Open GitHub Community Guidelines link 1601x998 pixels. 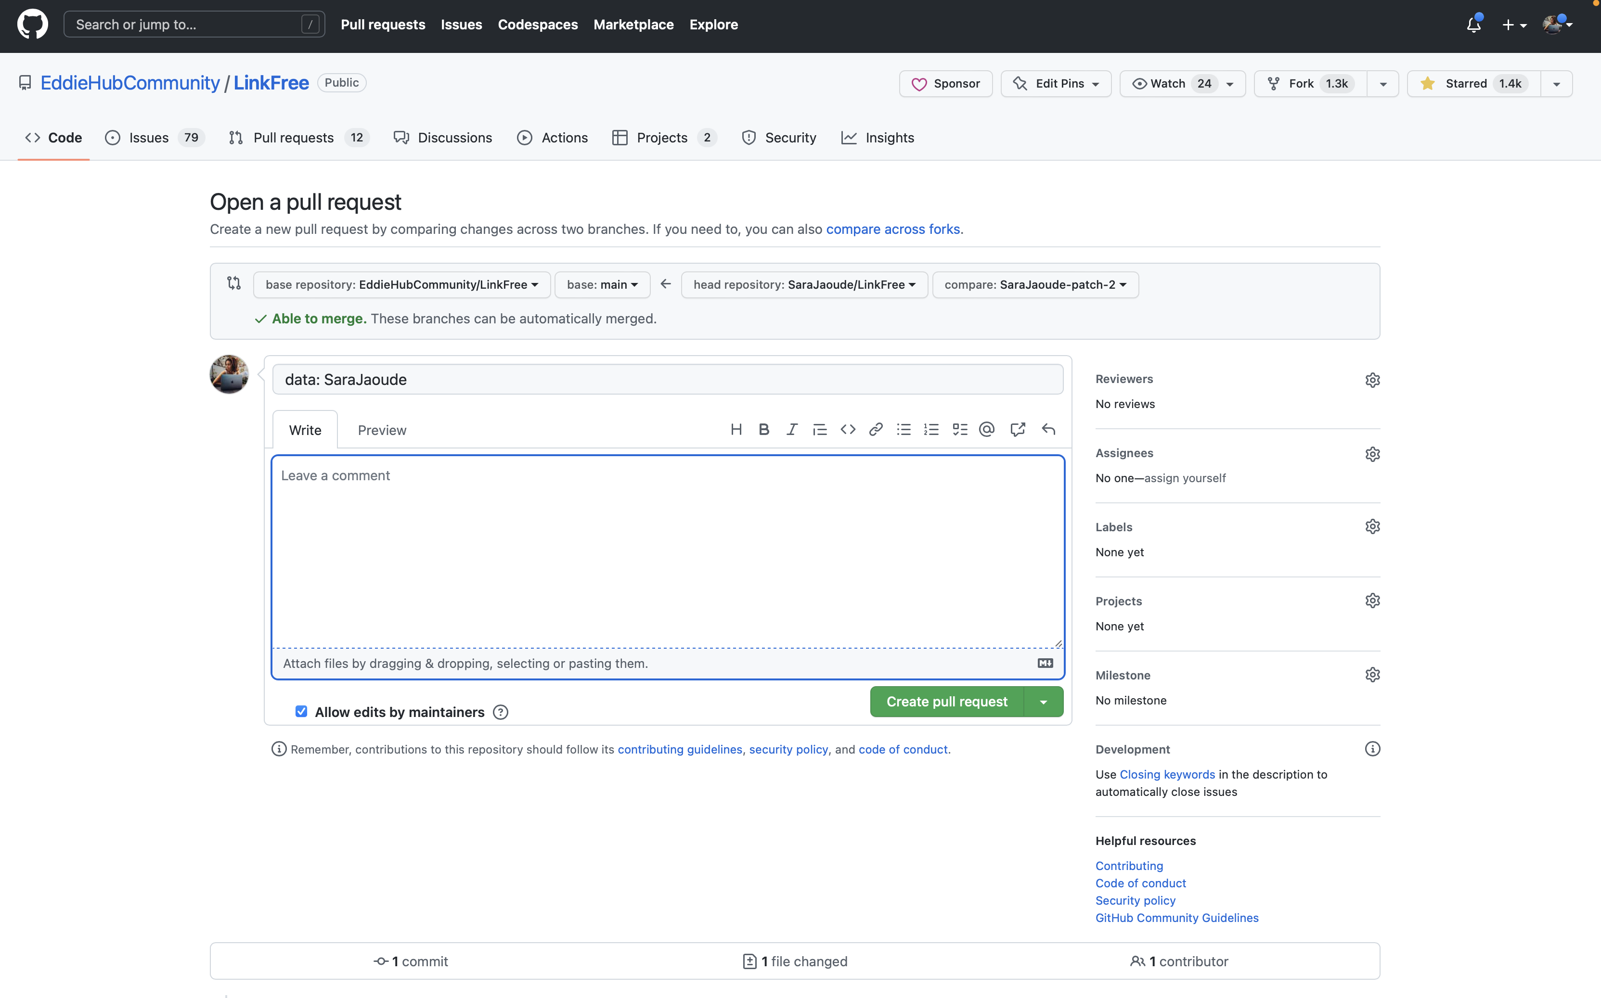(x=1176, y=918)
